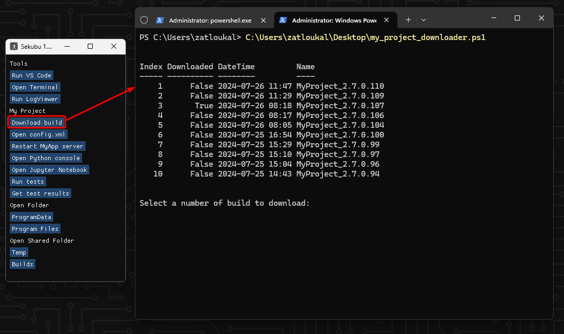Image resolution: width=564 pixels, height=334 pixels.
Task: Launch Run LogViewer
Action: (x=35, y=99)
